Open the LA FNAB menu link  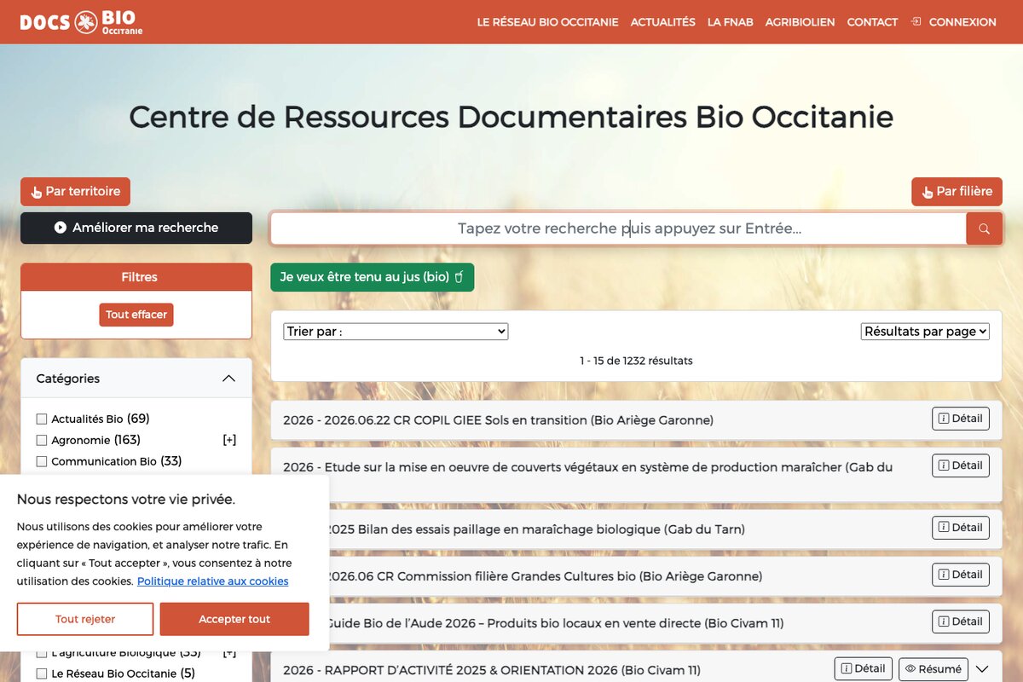730,22
